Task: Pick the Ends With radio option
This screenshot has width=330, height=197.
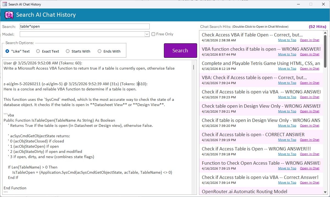Action: [x=100, y=51]
